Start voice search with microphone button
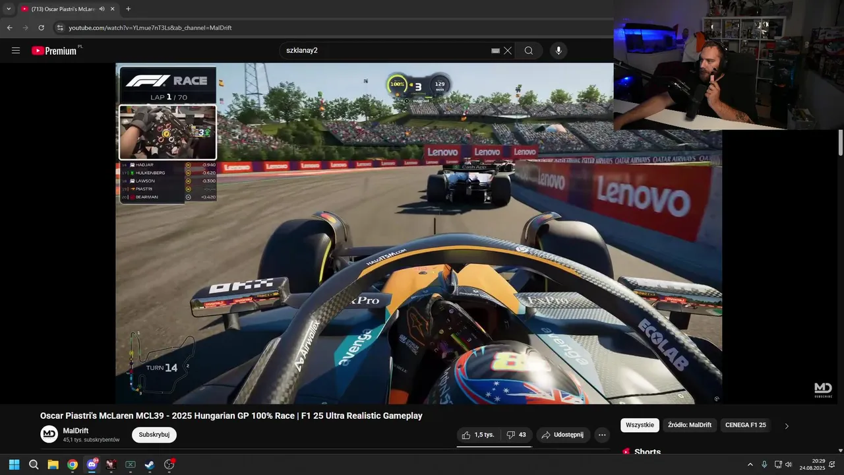 coord(558,51)
